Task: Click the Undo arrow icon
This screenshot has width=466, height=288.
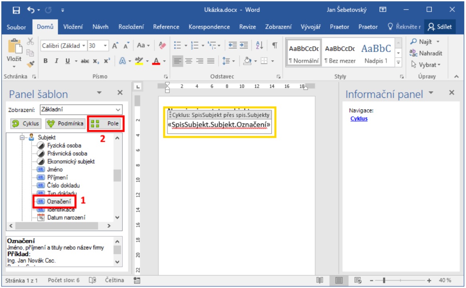Action: [x=31, y=10]
